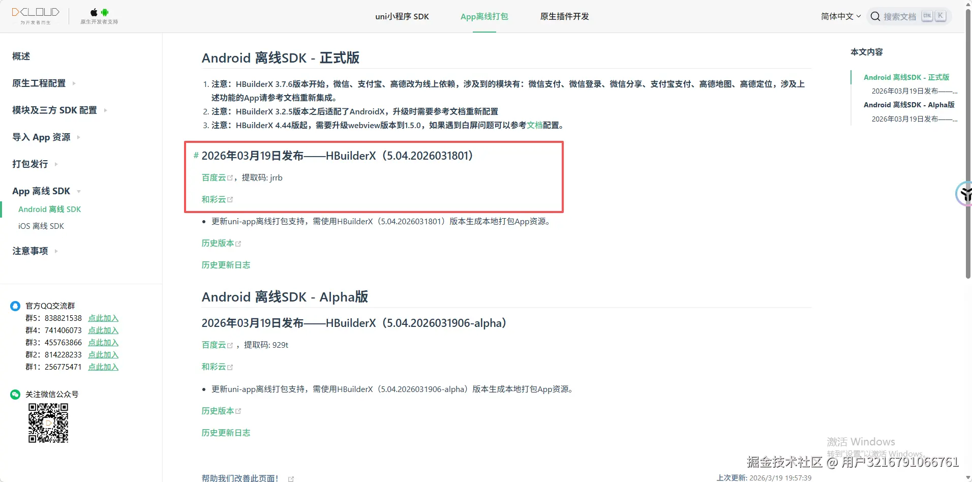Expand the 打包发行 sidebar arrow
Viewport: 972px width, 482px height.
click(56, 164)
